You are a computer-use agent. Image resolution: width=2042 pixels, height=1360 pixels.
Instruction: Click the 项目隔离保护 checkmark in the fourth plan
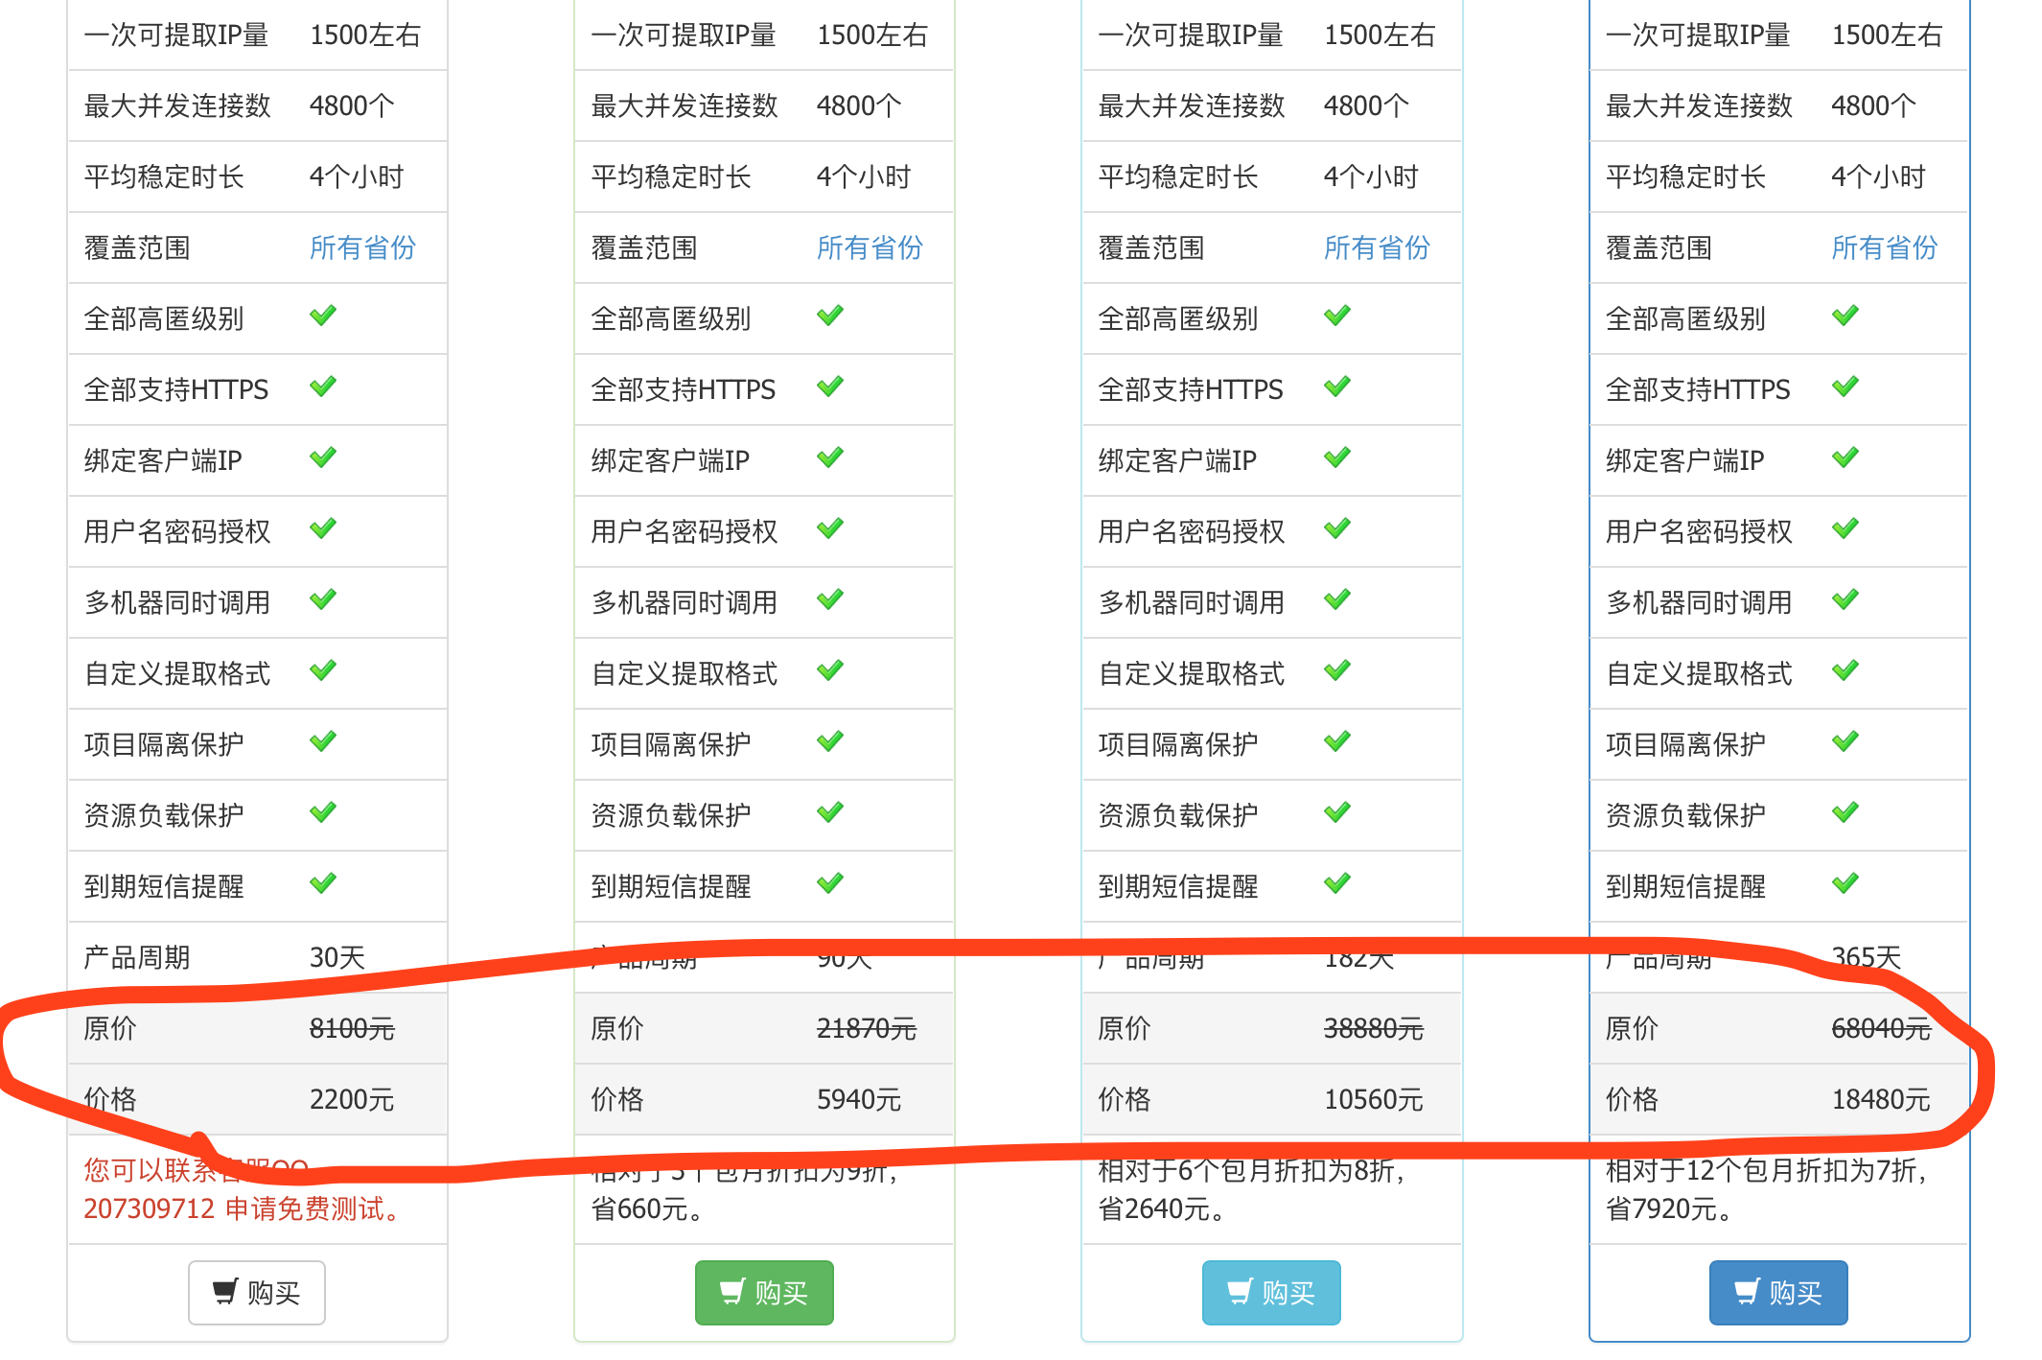[x=1845, y=741]
